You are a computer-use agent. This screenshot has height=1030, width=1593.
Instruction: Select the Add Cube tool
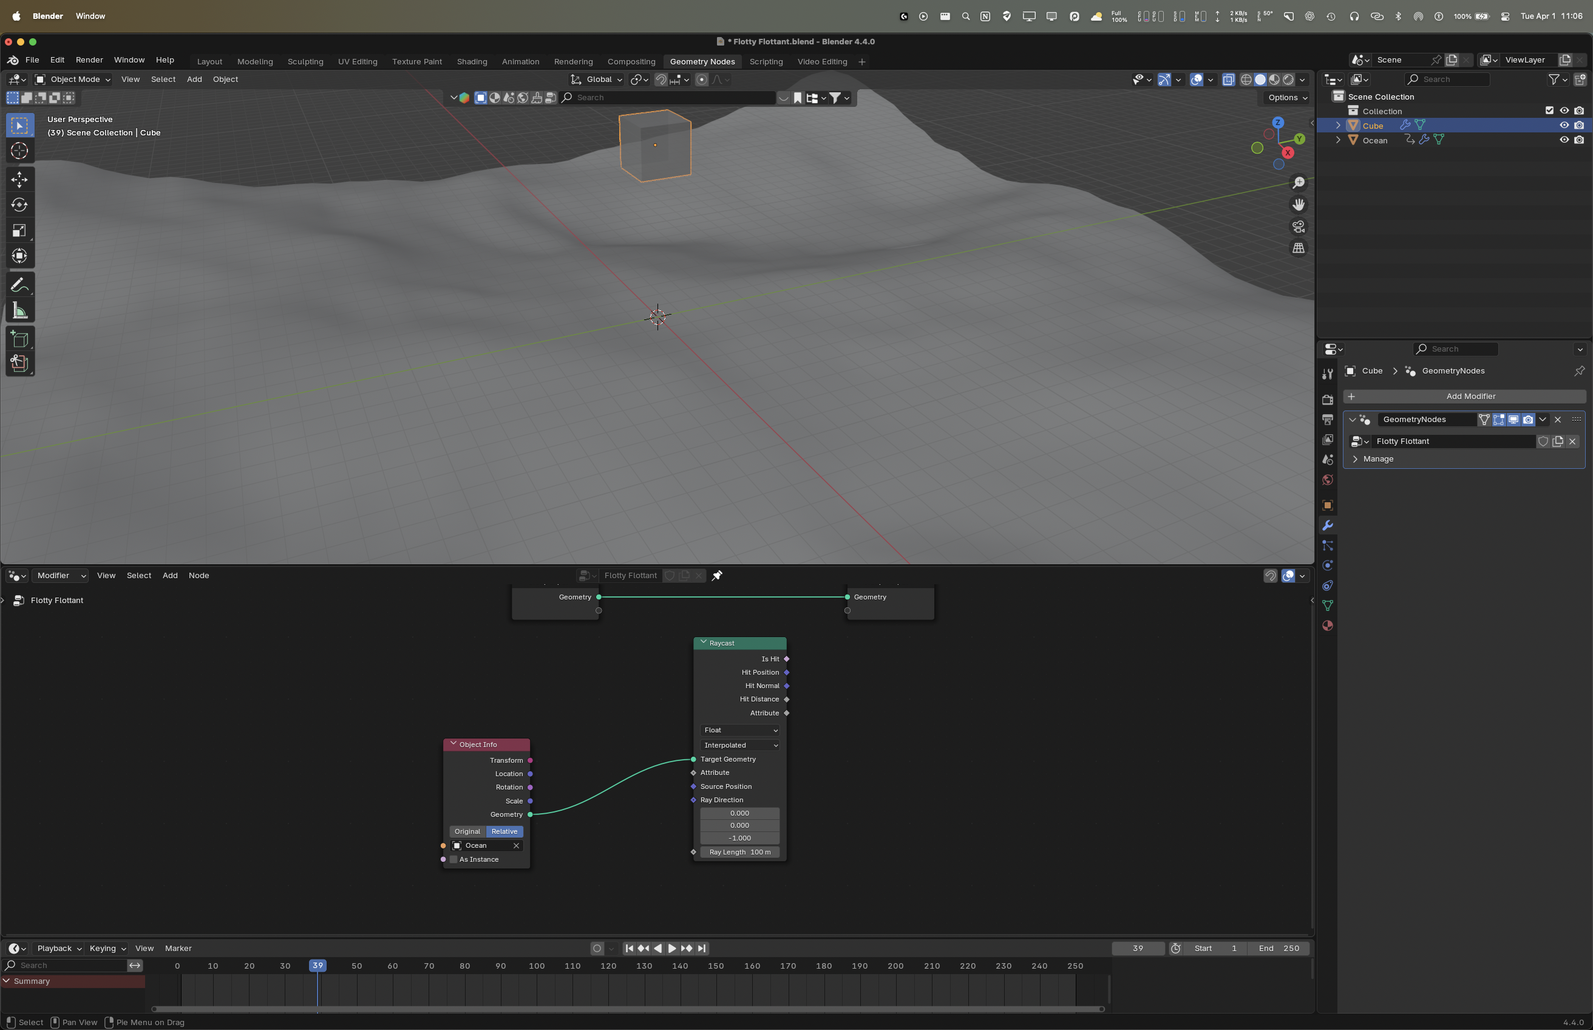[x=19, y=339]
